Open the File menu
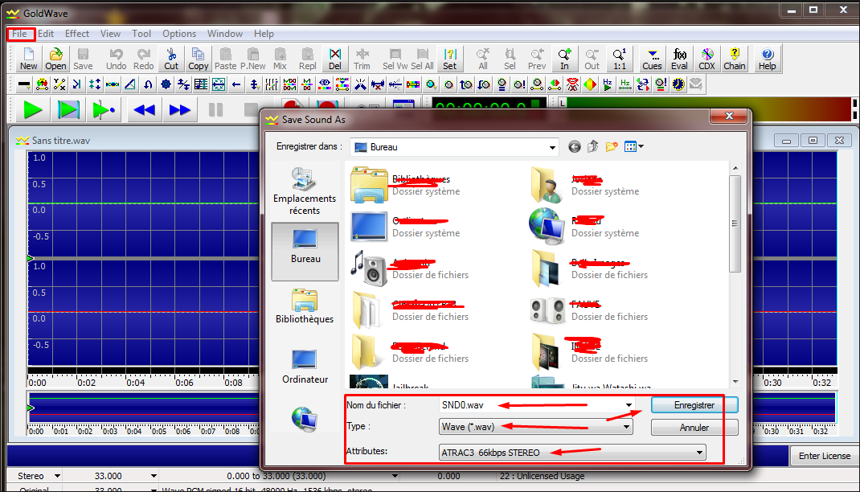The height and width of the screenshot is (492, 860). click(20, 34)
